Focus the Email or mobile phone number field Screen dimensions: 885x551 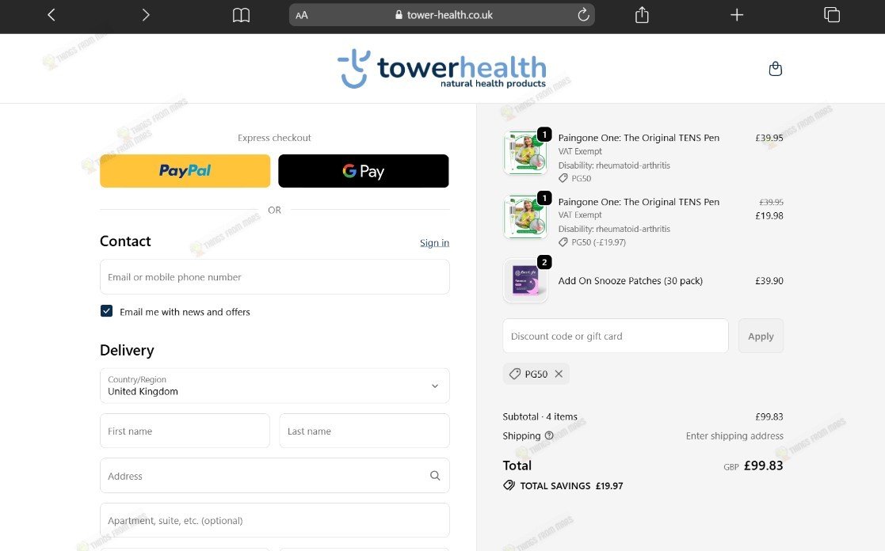point(275,277)
